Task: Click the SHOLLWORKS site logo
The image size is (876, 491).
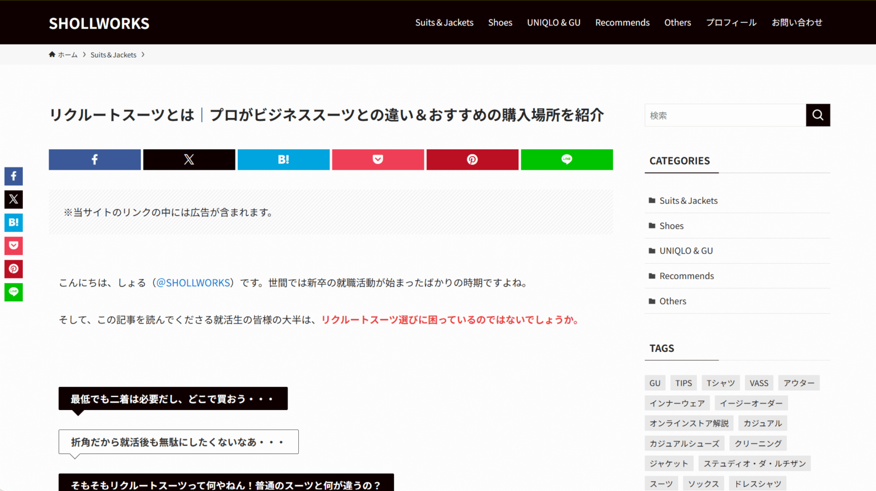Action: (99, 23)
